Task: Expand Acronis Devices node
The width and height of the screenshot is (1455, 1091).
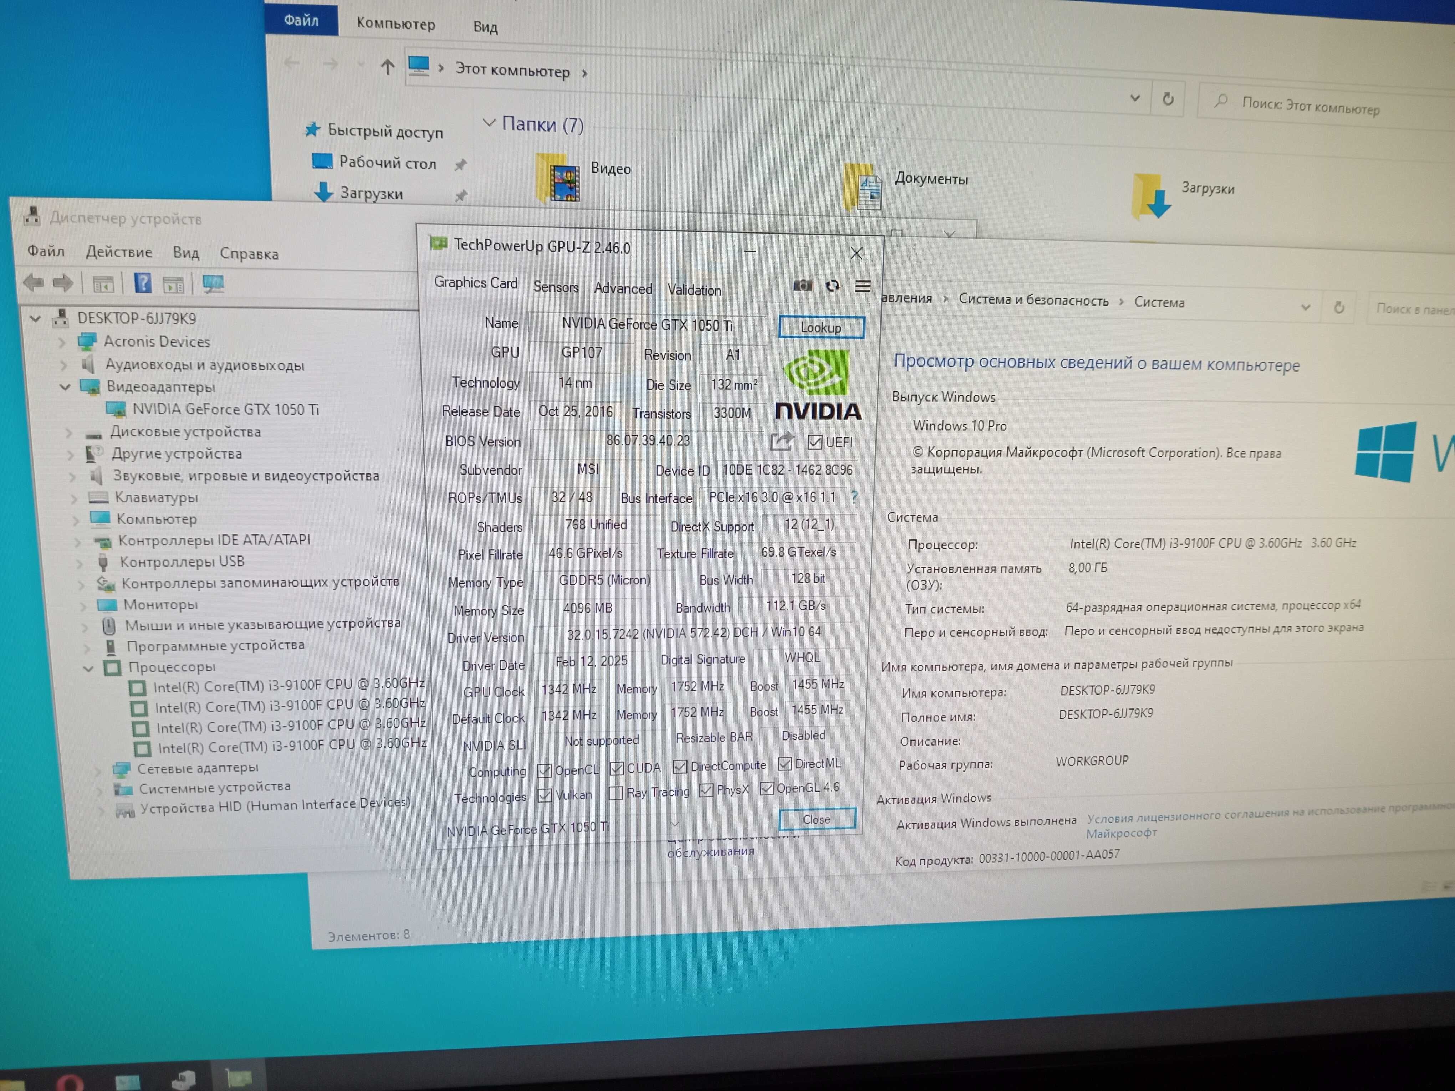Action: [x=62, y=342]
